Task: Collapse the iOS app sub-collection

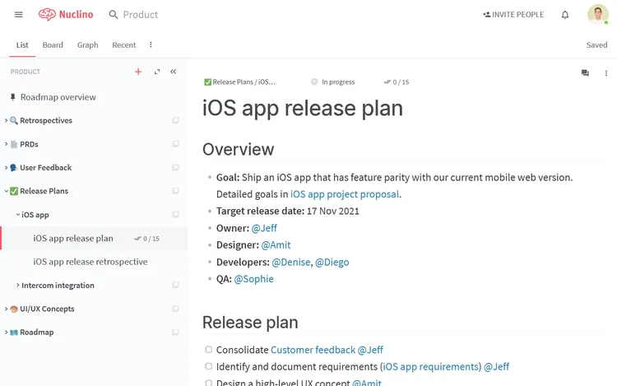Action: 18,215
